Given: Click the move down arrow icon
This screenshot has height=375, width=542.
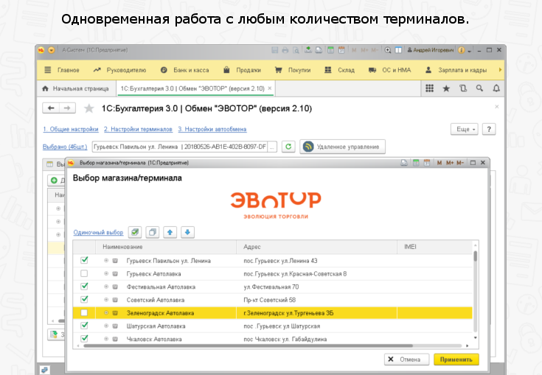Looking at the screenshot, I should (x=187, y=232).
